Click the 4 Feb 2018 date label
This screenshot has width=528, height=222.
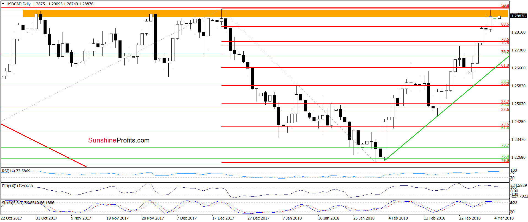click(398, 218)
